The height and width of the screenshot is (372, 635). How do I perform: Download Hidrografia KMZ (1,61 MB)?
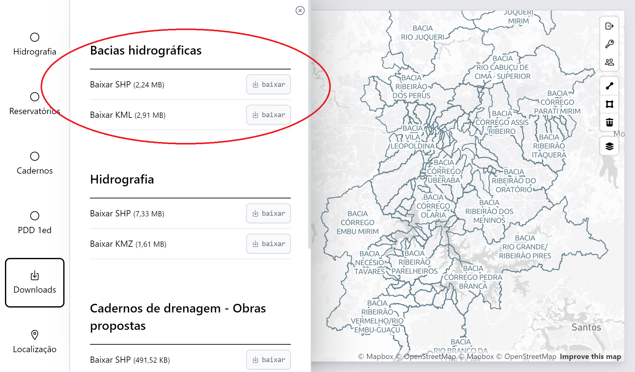pyautogui.click(x=268, y=244)
